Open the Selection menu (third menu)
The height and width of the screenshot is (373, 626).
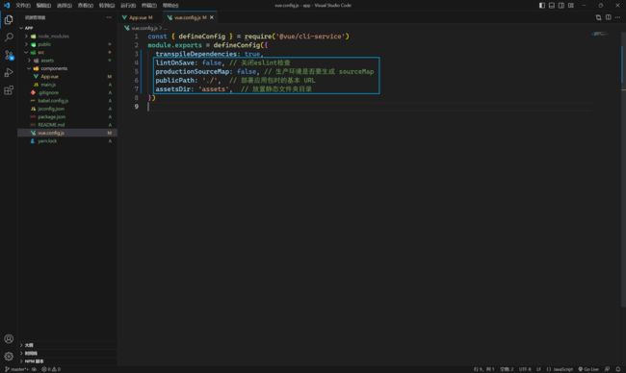(x=65, y=5)
